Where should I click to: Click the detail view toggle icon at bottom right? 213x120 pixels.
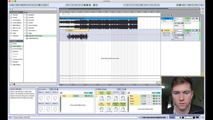tap(203, 117)
